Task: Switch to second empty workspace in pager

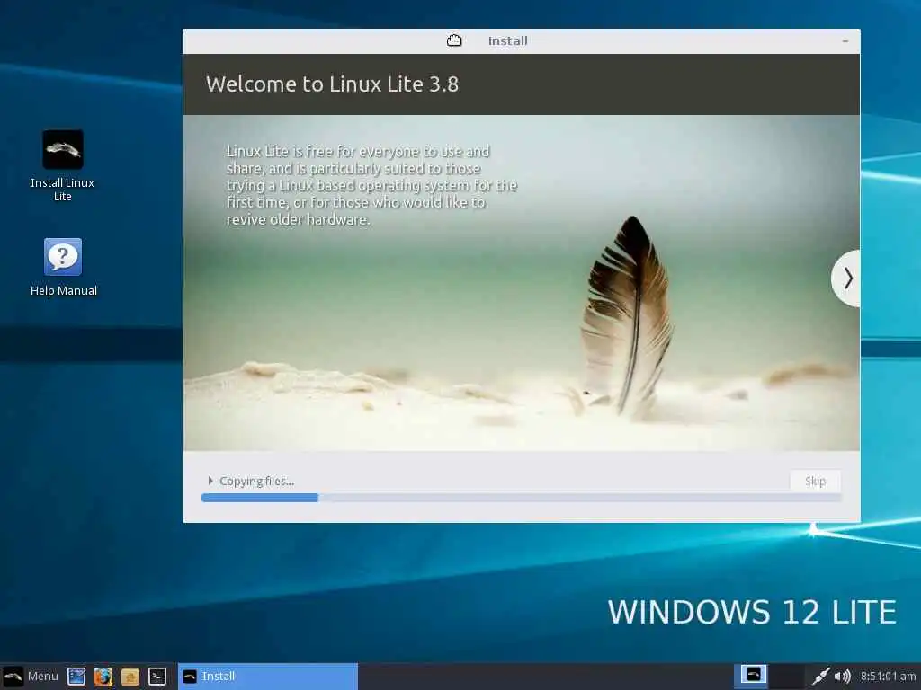Action: coord(786,676)
